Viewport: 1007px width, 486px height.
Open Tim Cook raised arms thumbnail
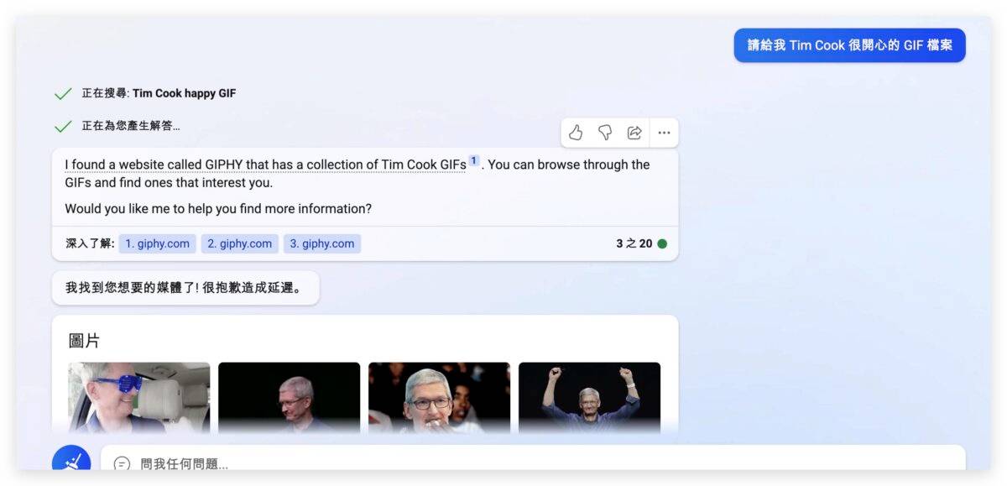(x=590, y=398)
